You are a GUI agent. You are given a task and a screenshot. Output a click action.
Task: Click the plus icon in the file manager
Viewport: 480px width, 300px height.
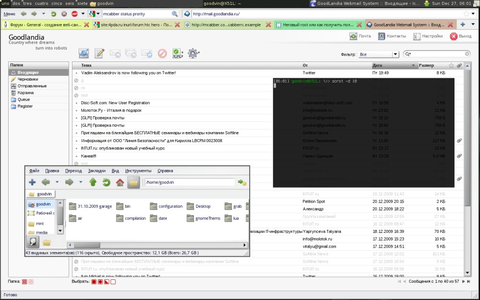tap(32, 182)
